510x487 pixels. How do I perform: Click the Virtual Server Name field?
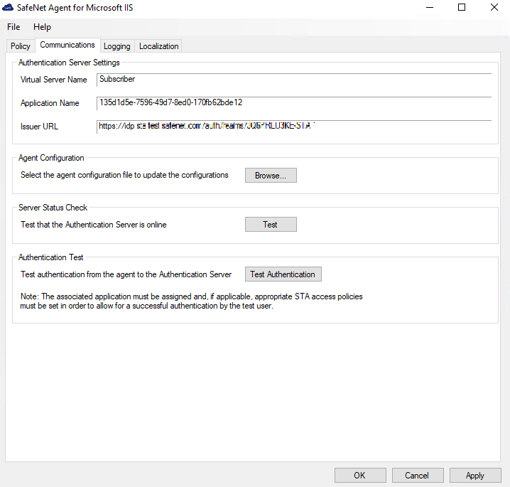293,80
